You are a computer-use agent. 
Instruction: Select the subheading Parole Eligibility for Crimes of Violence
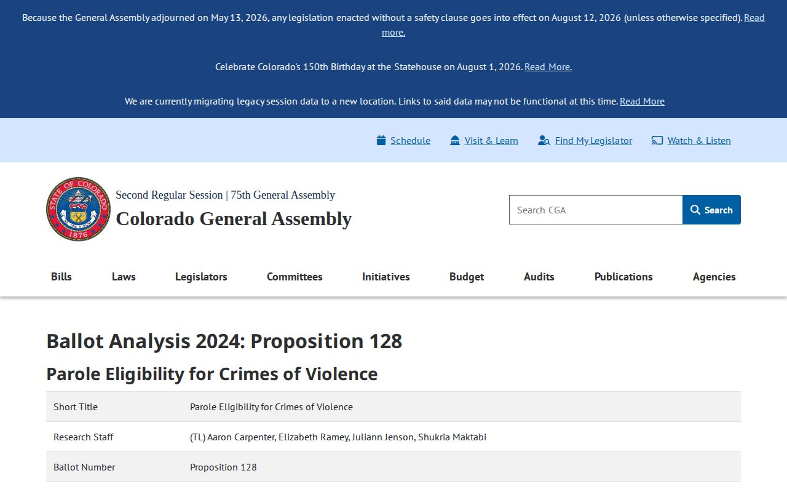point(212,374)
